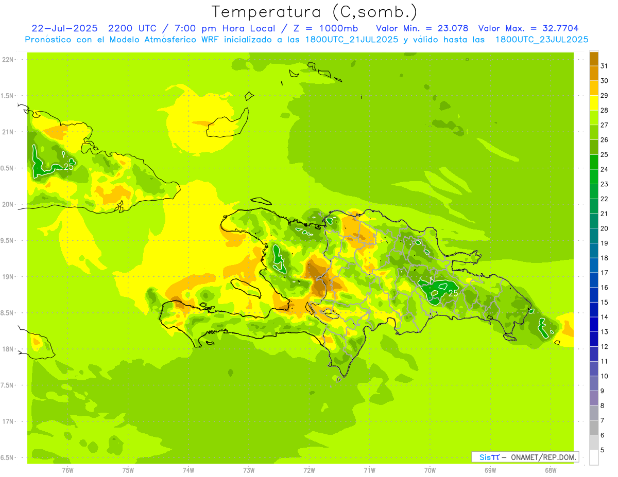
Task: Click the '17N' latitude axis label
Action: click(x=9, y=421)
